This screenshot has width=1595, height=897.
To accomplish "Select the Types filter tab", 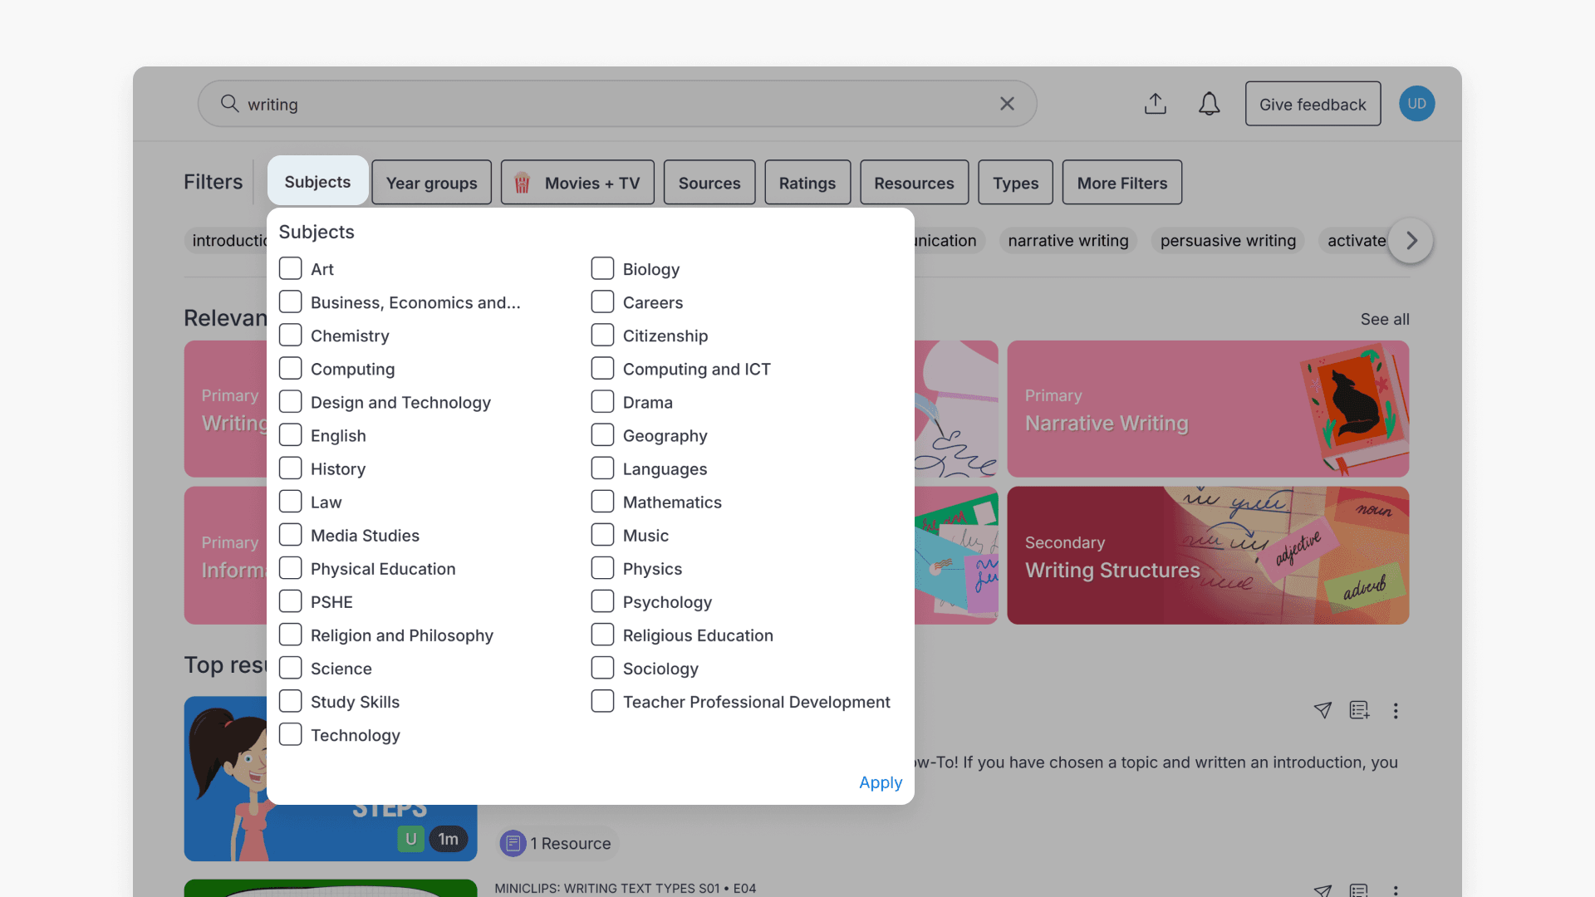I will (x=1015, y=182).
